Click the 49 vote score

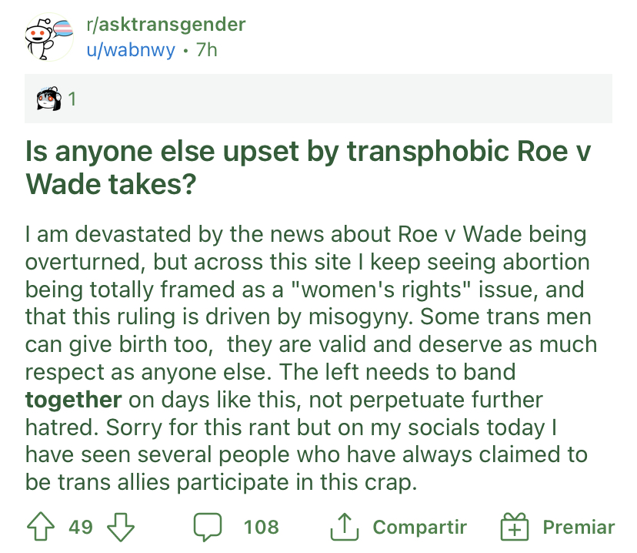click(x=81, y=527)
